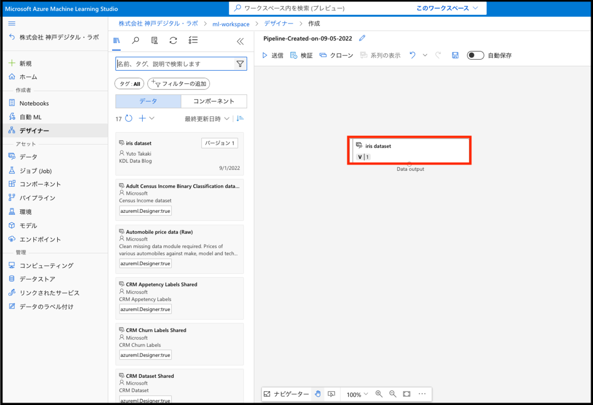Select the iris dataset card in list
This screenshot has height=405, width=593.
pos(179,154)
